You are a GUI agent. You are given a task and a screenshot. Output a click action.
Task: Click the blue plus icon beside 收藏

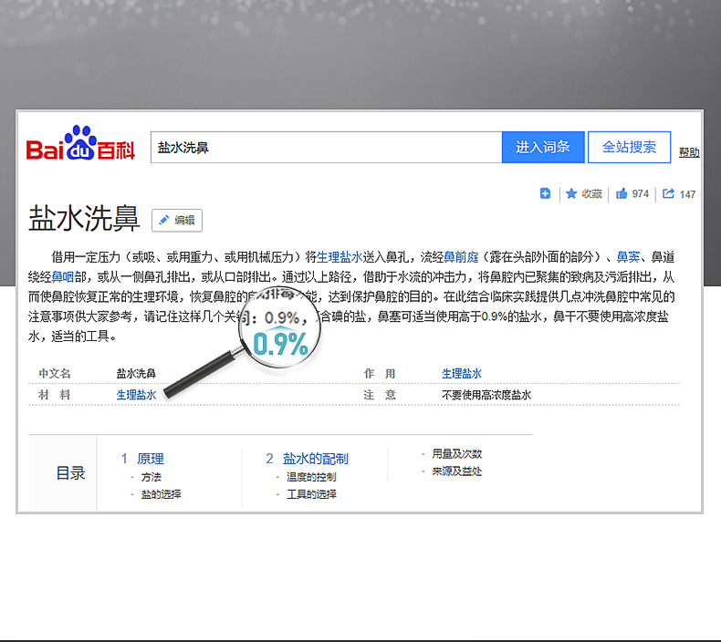point(545,193)
